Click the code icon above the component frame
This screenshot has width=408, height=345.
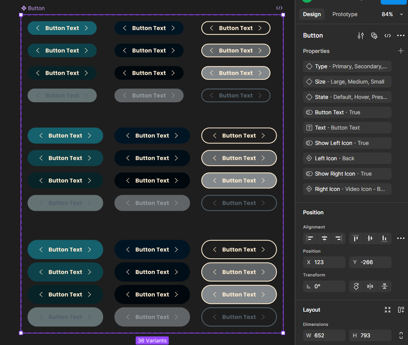click(279, 8)
